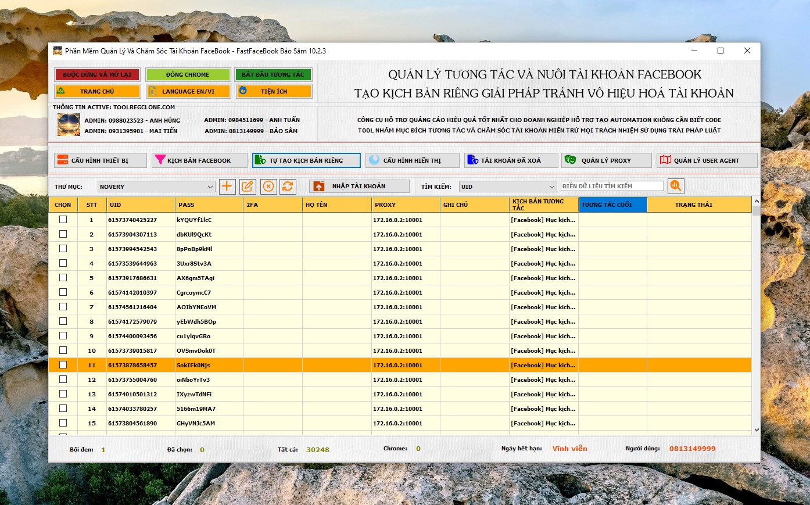Click the 2FA column header

(273, 205)
